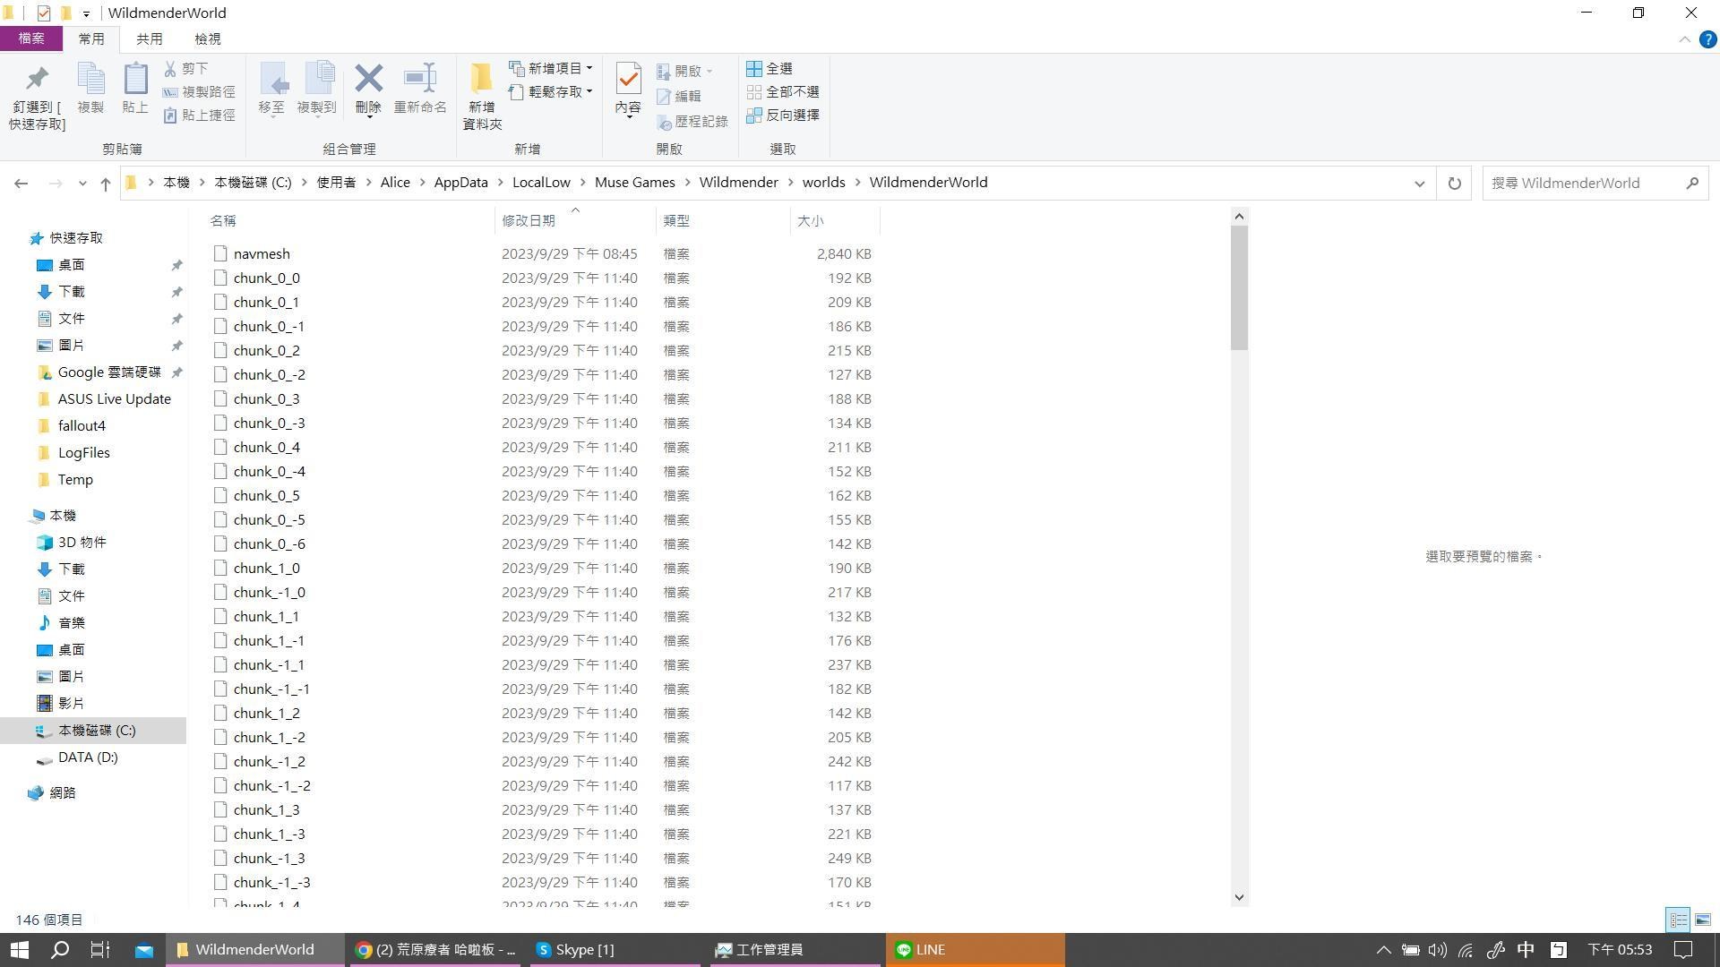Sort files by Size (大小) column header
This screenshot has width=1720, height=967.
(810, 221)
